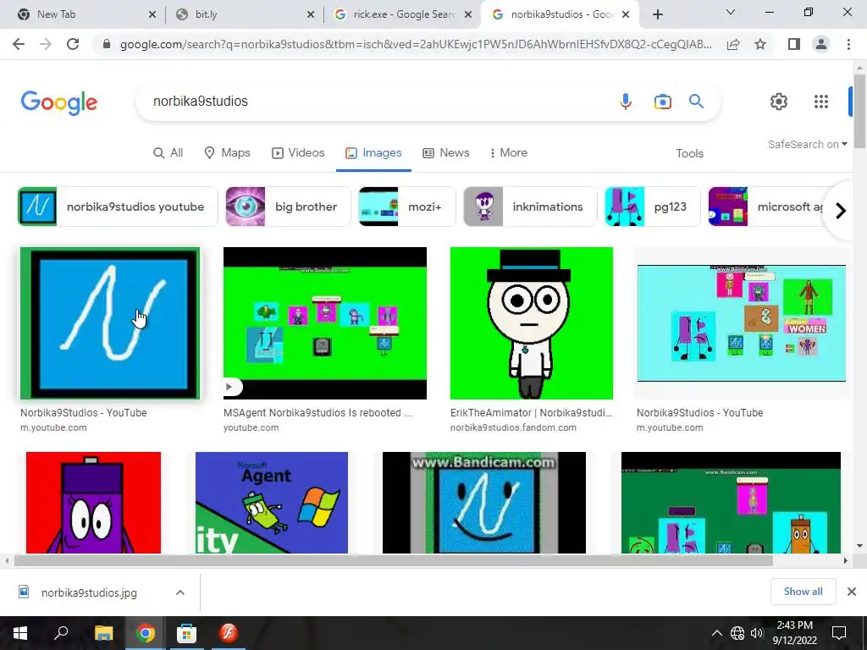Screen dimensions: 867x650
Task: Open a new tab with the plus icon
Action: pyautogui.click(x=657, y=14)
